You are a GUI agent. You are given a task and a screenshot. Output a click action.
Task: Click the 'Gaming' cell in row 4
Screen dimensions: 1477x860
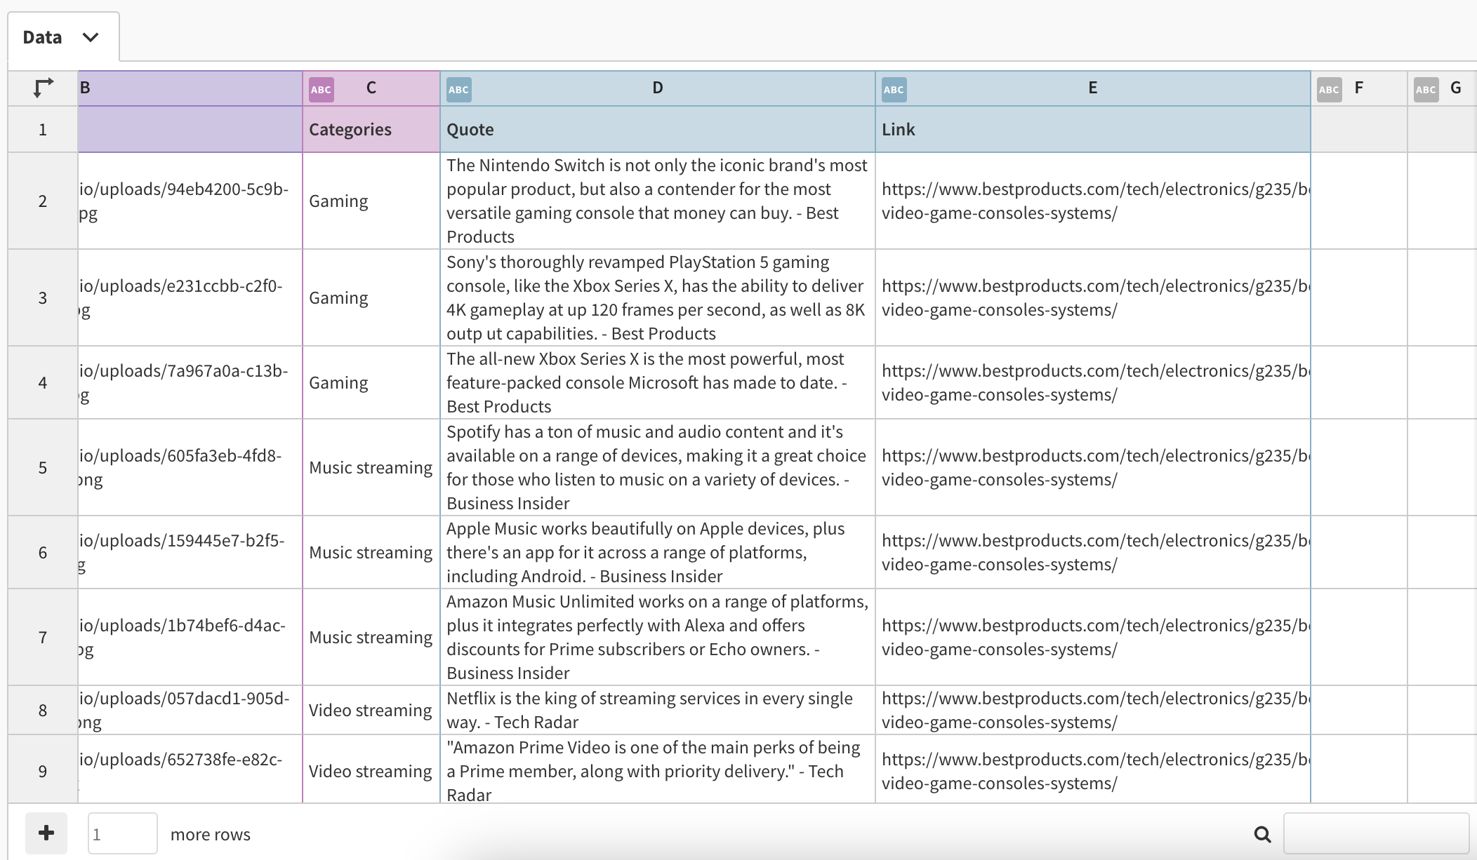pyautogui.click(x=371, y=382)
